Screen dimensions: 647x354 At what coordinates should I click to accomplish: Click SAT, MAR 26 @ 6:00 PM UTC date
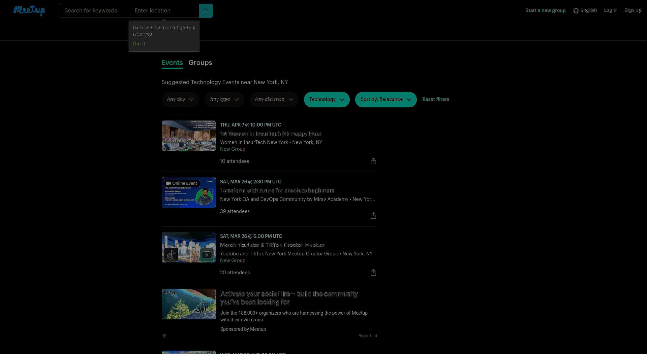pos(251,236)
